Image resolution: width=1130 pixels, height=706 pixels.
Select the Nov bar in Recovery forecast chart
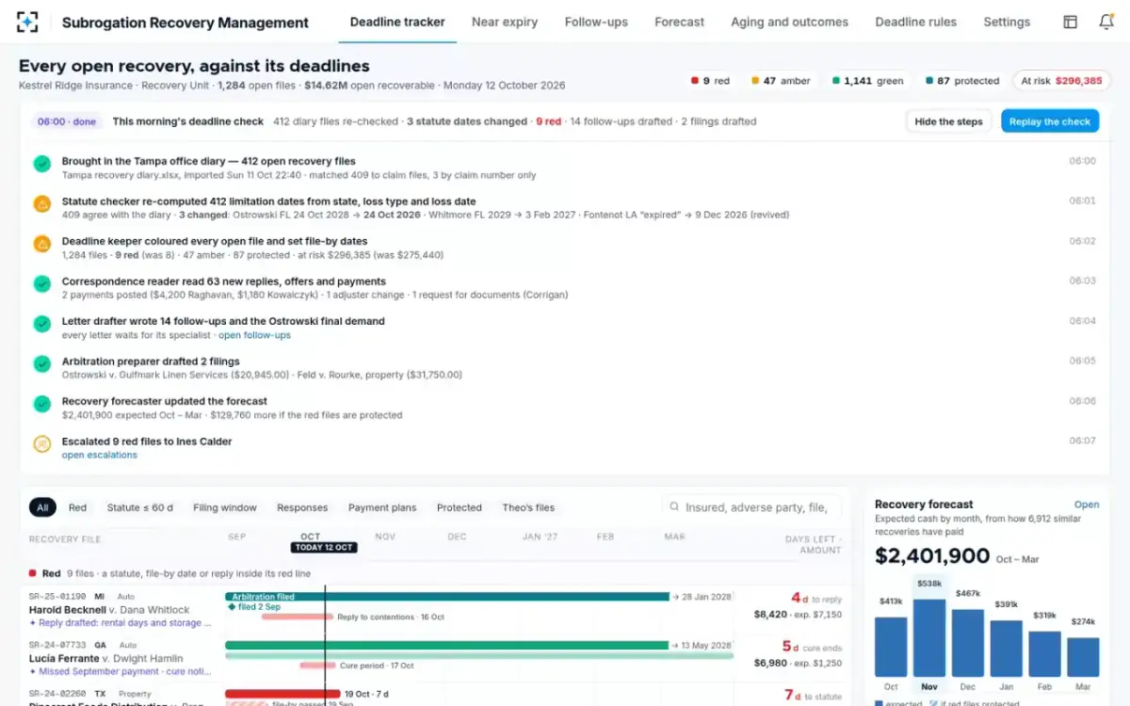pos(928,638)
